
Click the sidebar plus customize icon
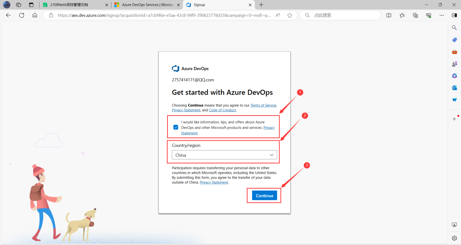(x=455, y=119)
